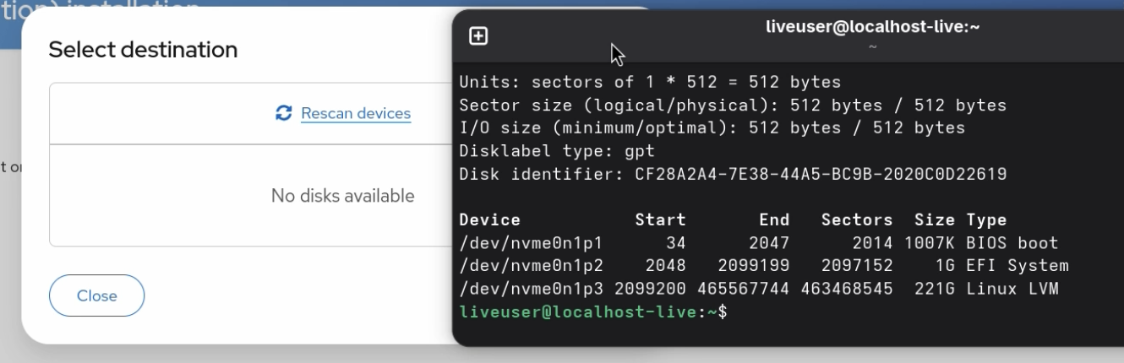This screenshot has height=363, width=1124.
Task: Click the Select destination heading
Action: 143,49
